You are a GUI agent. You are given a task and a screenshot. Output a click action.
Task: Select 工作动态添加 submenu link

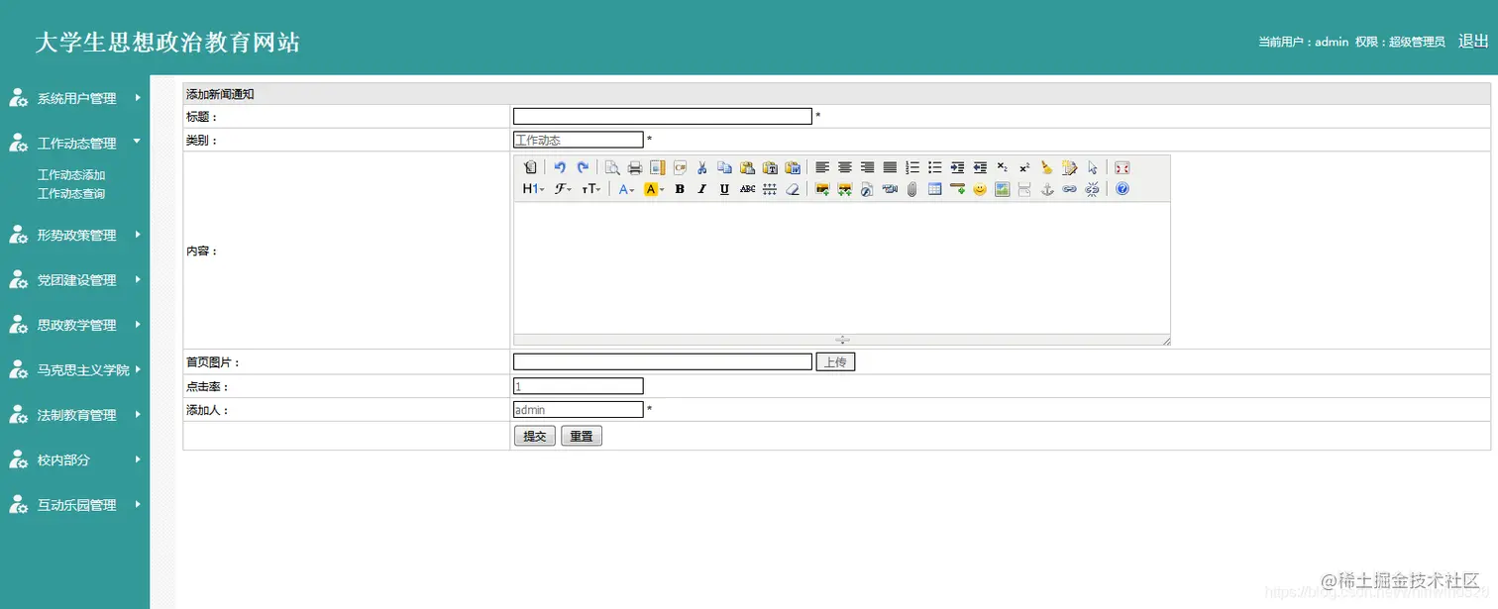pos(71,175)
